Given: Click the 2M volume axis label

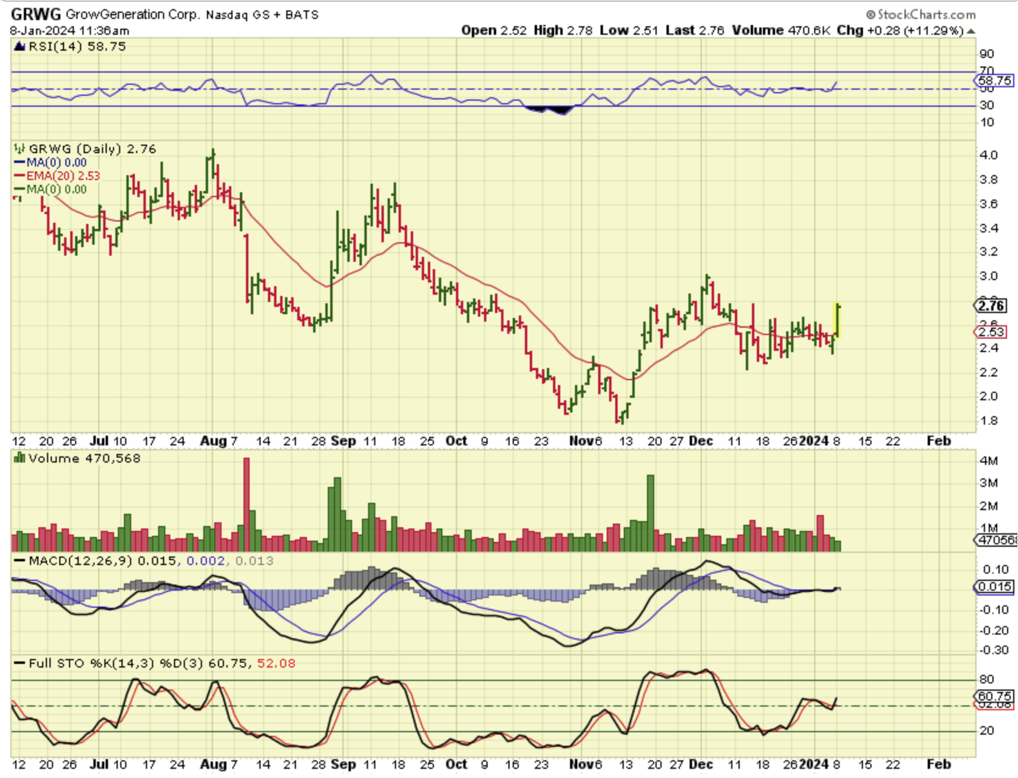Looking at the screenshot, I should click(989, 506).
